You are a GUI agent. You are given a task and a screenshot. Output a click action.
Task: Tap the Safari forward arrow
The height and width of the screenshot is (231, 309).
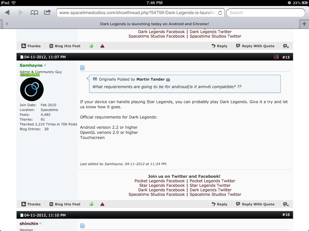pyautogui.click(x=21, y=13)
